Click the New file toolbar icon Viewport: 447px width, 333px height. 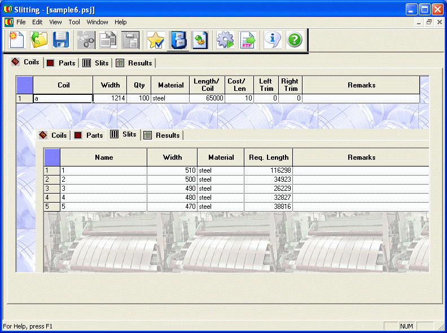point(16,40)
